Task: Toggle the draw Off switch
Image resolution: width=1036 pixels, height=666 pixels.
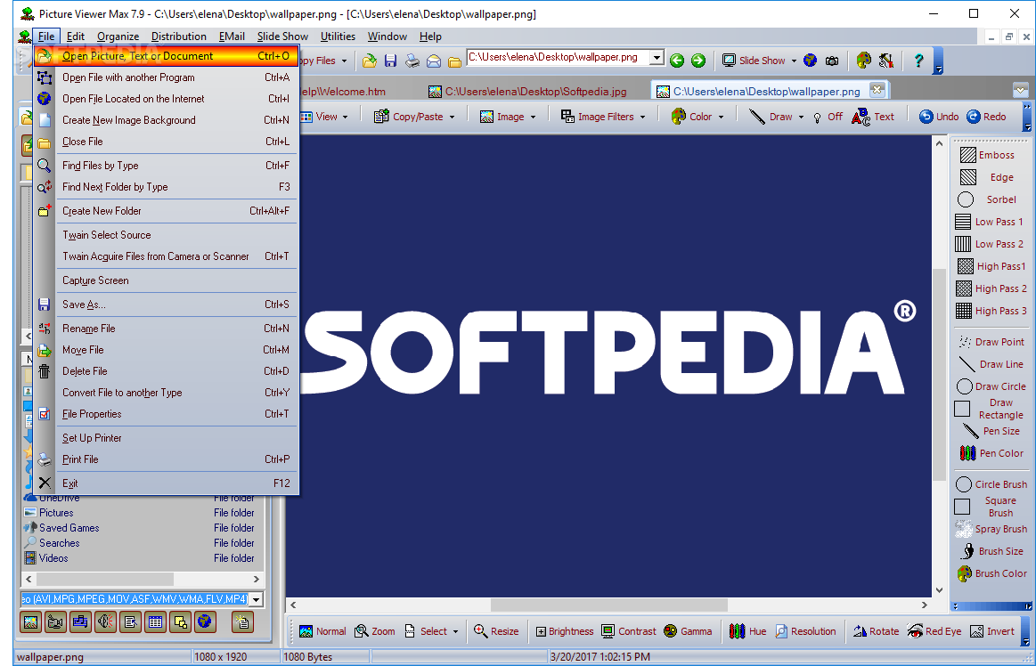Action: 828,117
